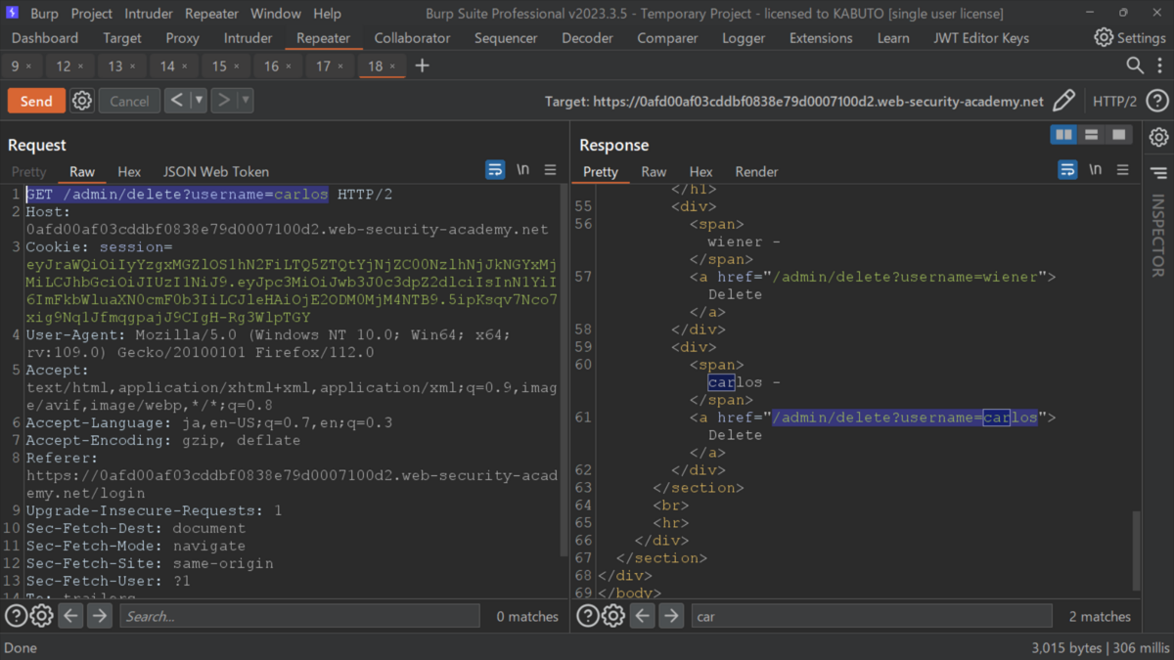Select top-bottom request/response layout
This screenshot has width=1174, height=660.
pyautogui.click(x=1091, y=135)
